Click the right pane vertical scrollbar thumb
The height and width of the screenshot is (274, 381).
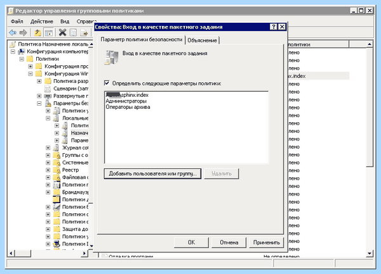pos(370,108)
